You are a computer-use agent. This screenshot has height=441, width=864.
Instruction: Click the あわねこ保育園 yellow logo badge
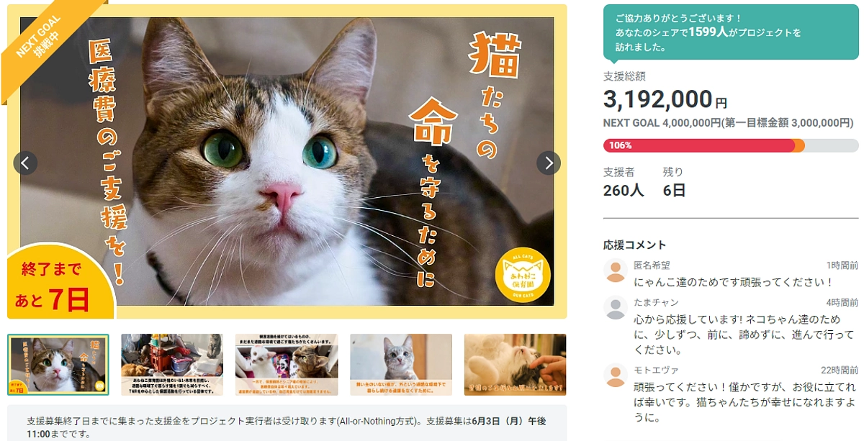click(x=523, y=274)
